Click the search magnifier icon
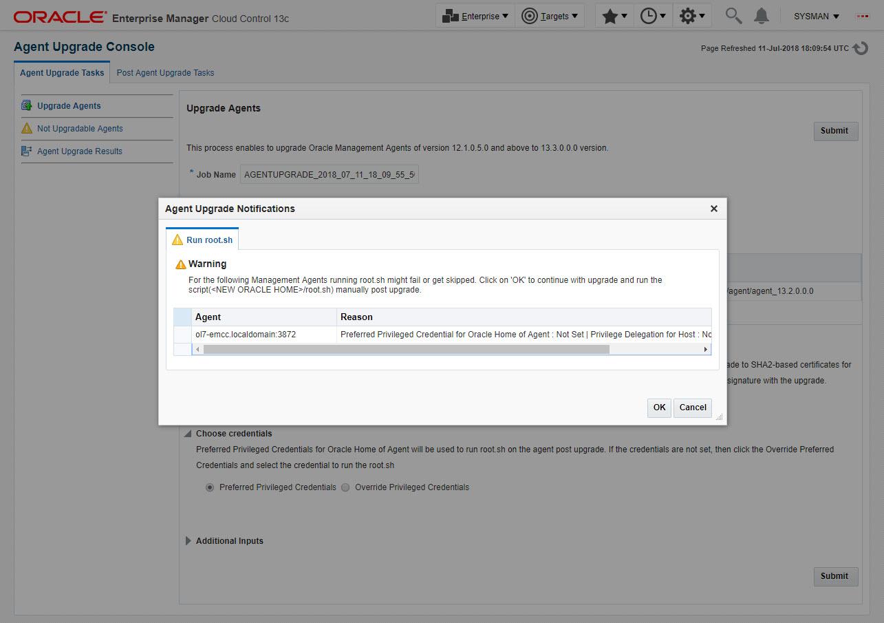Image resolution: width=884 pixels, height=623 pixels. click(x=733, y=16)
